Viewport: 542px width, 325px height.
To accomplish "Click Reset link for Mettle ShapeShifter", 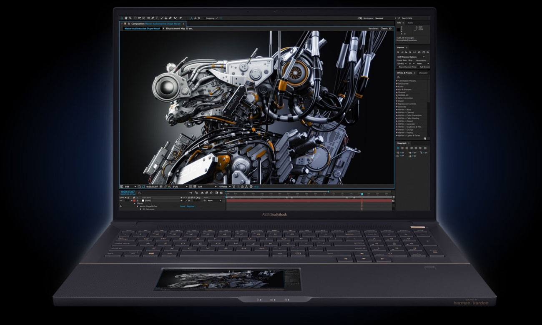I will coord(183,206).
